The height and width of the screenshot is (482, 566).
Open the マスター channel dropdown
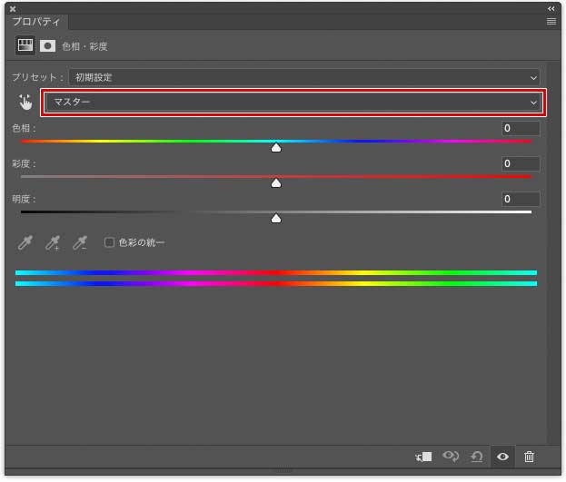coord(293,103)
